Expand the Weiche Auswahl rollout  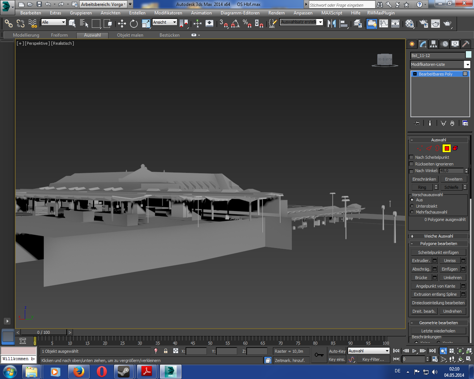(x=438, y=236)
